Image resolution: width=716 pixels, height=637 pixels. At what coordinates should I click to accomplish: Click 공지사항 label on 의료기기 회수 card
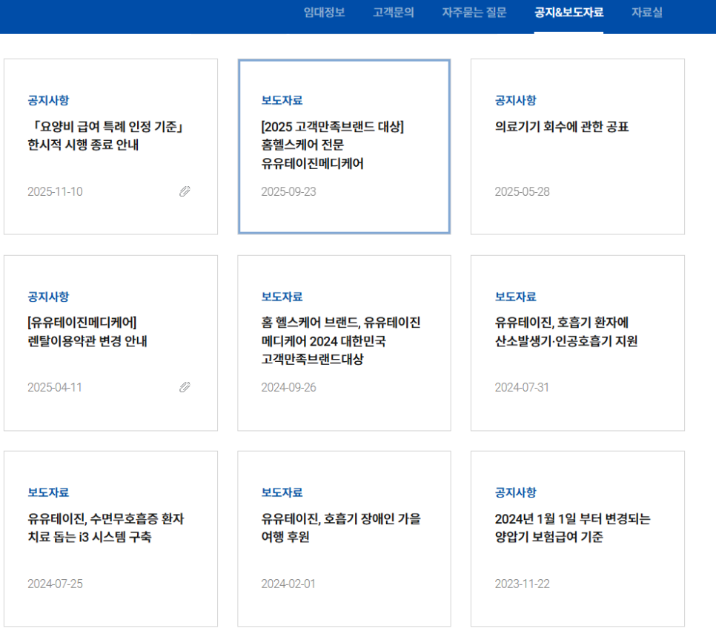(x=516, y=100)
